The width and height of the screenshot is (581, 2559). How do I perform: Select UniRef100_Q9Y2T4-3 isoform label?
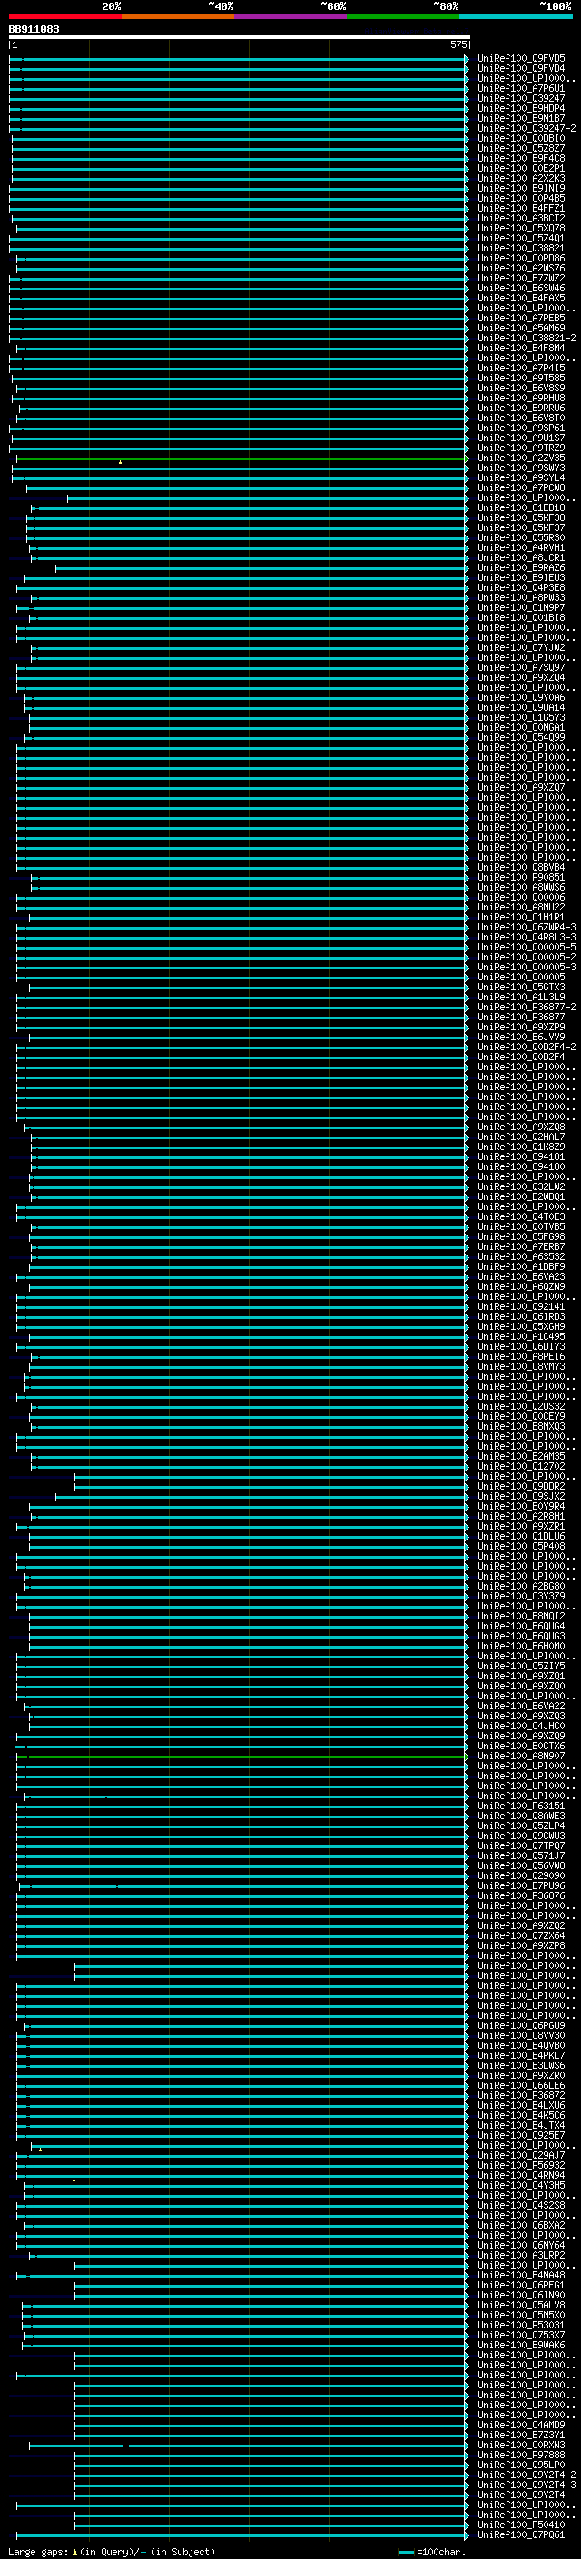coord(527,2485)
